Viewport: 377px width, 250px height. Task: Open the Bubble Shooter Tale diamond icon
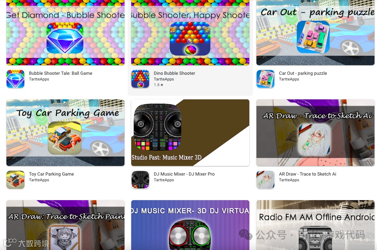(15, 79)
